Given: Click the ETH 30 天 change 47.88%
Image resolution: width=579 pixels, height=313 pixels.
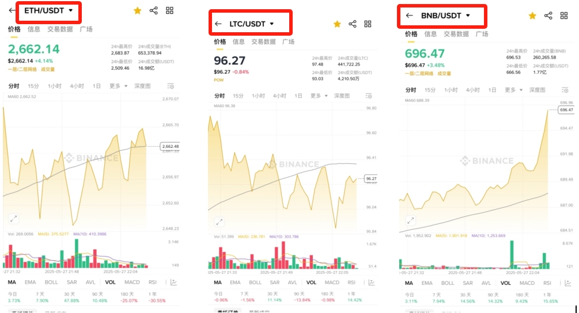Looking at the screenshot, I should [71, 300].
